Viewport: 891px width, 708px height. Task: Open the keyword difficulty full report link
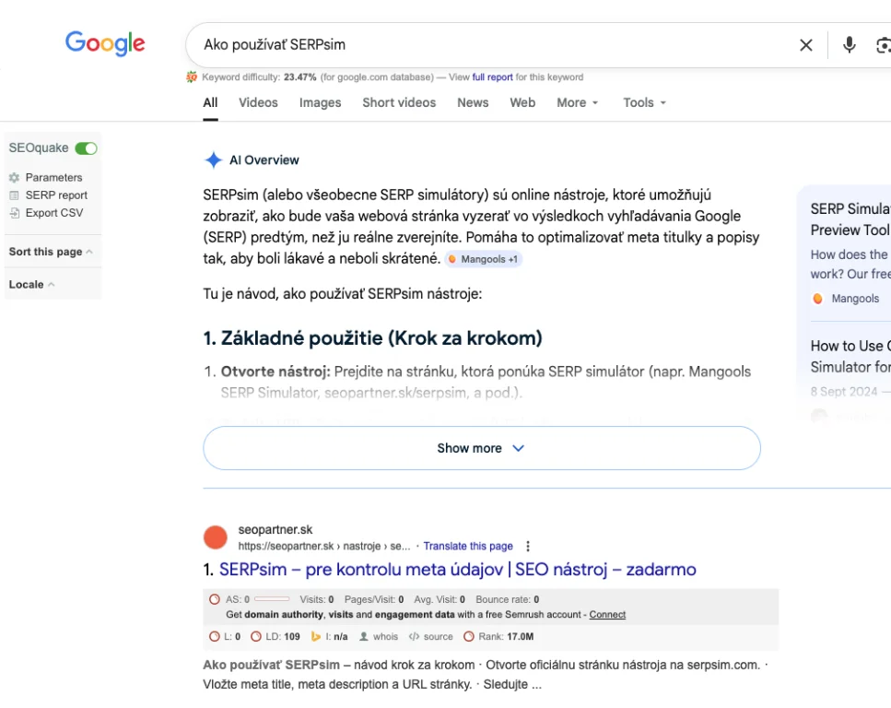(492, 77)
